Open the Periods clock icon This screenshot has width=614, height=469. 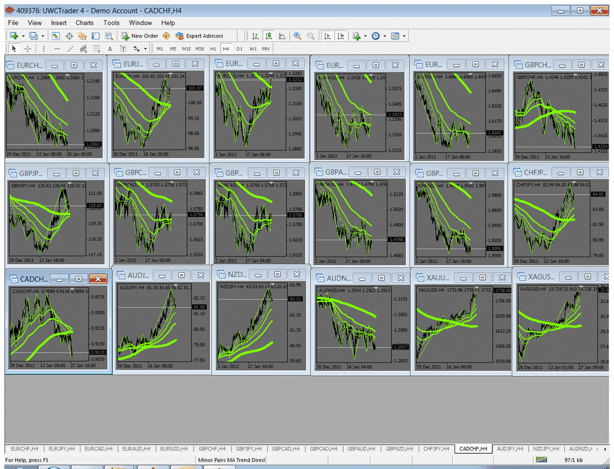(376, 36)
